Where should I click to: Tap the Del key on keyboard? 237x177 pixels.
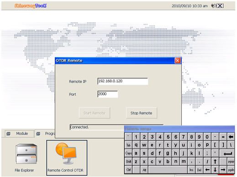(x=199, y=170)
